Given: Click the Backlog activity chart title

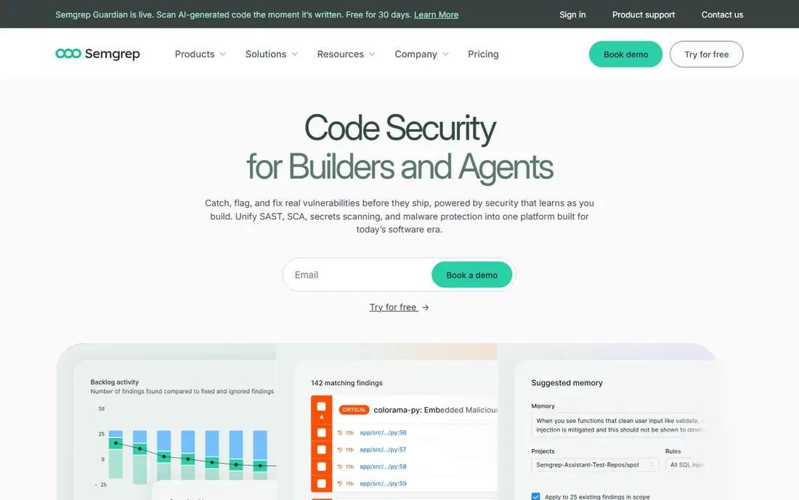Looking at the screenshot, I should 114,382.
